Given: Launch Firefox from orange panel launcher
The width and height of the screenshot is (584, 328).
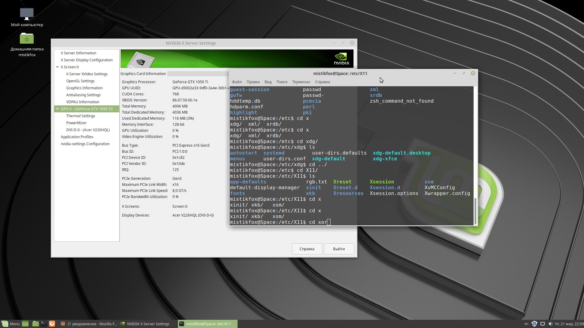Looking at the screenshot, I should coord(52,324).
